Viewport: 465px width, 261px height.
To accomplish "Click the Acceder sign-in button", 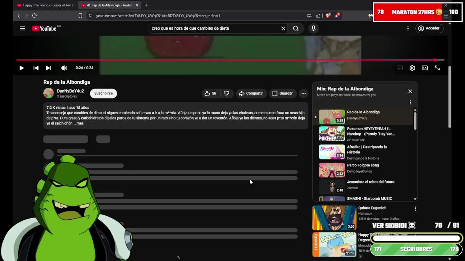I will point(429,28).
